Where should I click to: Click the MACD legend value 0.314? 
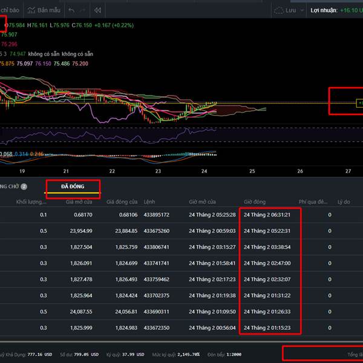(21, 154)
